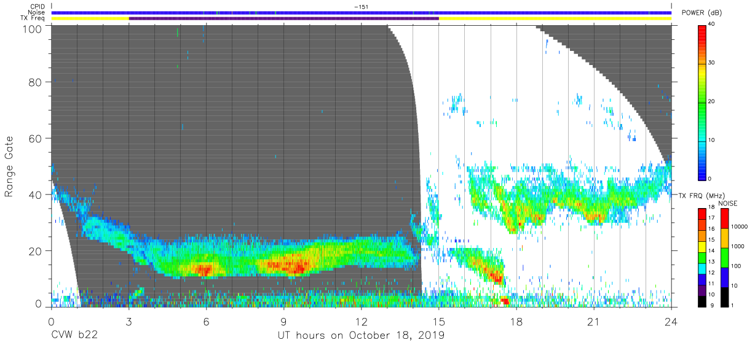The height and width of the screenshot is (348, 755).
Task: Click the 60 tick on Range Gate axis
Action: tap(36, 139)
